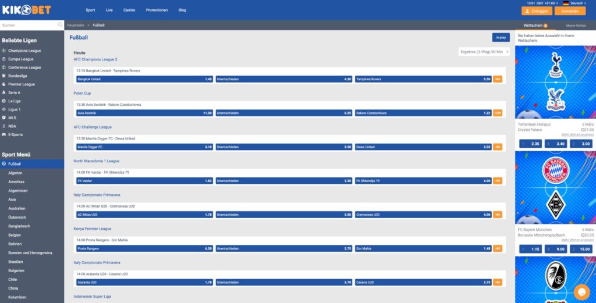
Task: Switch to Wettschein tab
Action: [535, 26]
